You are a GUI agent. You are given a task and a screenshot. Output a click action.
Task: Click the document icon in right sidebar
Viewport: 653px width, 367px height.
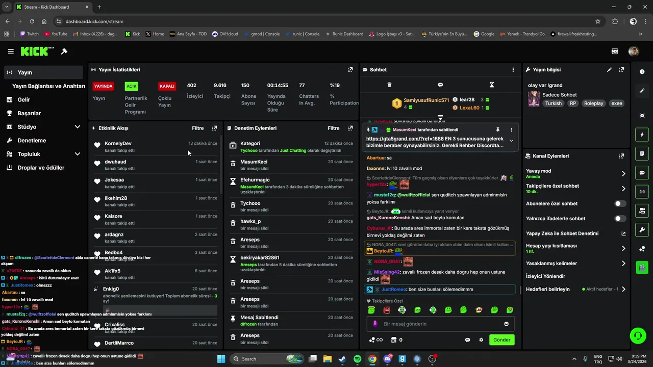[x=642, y=153]
